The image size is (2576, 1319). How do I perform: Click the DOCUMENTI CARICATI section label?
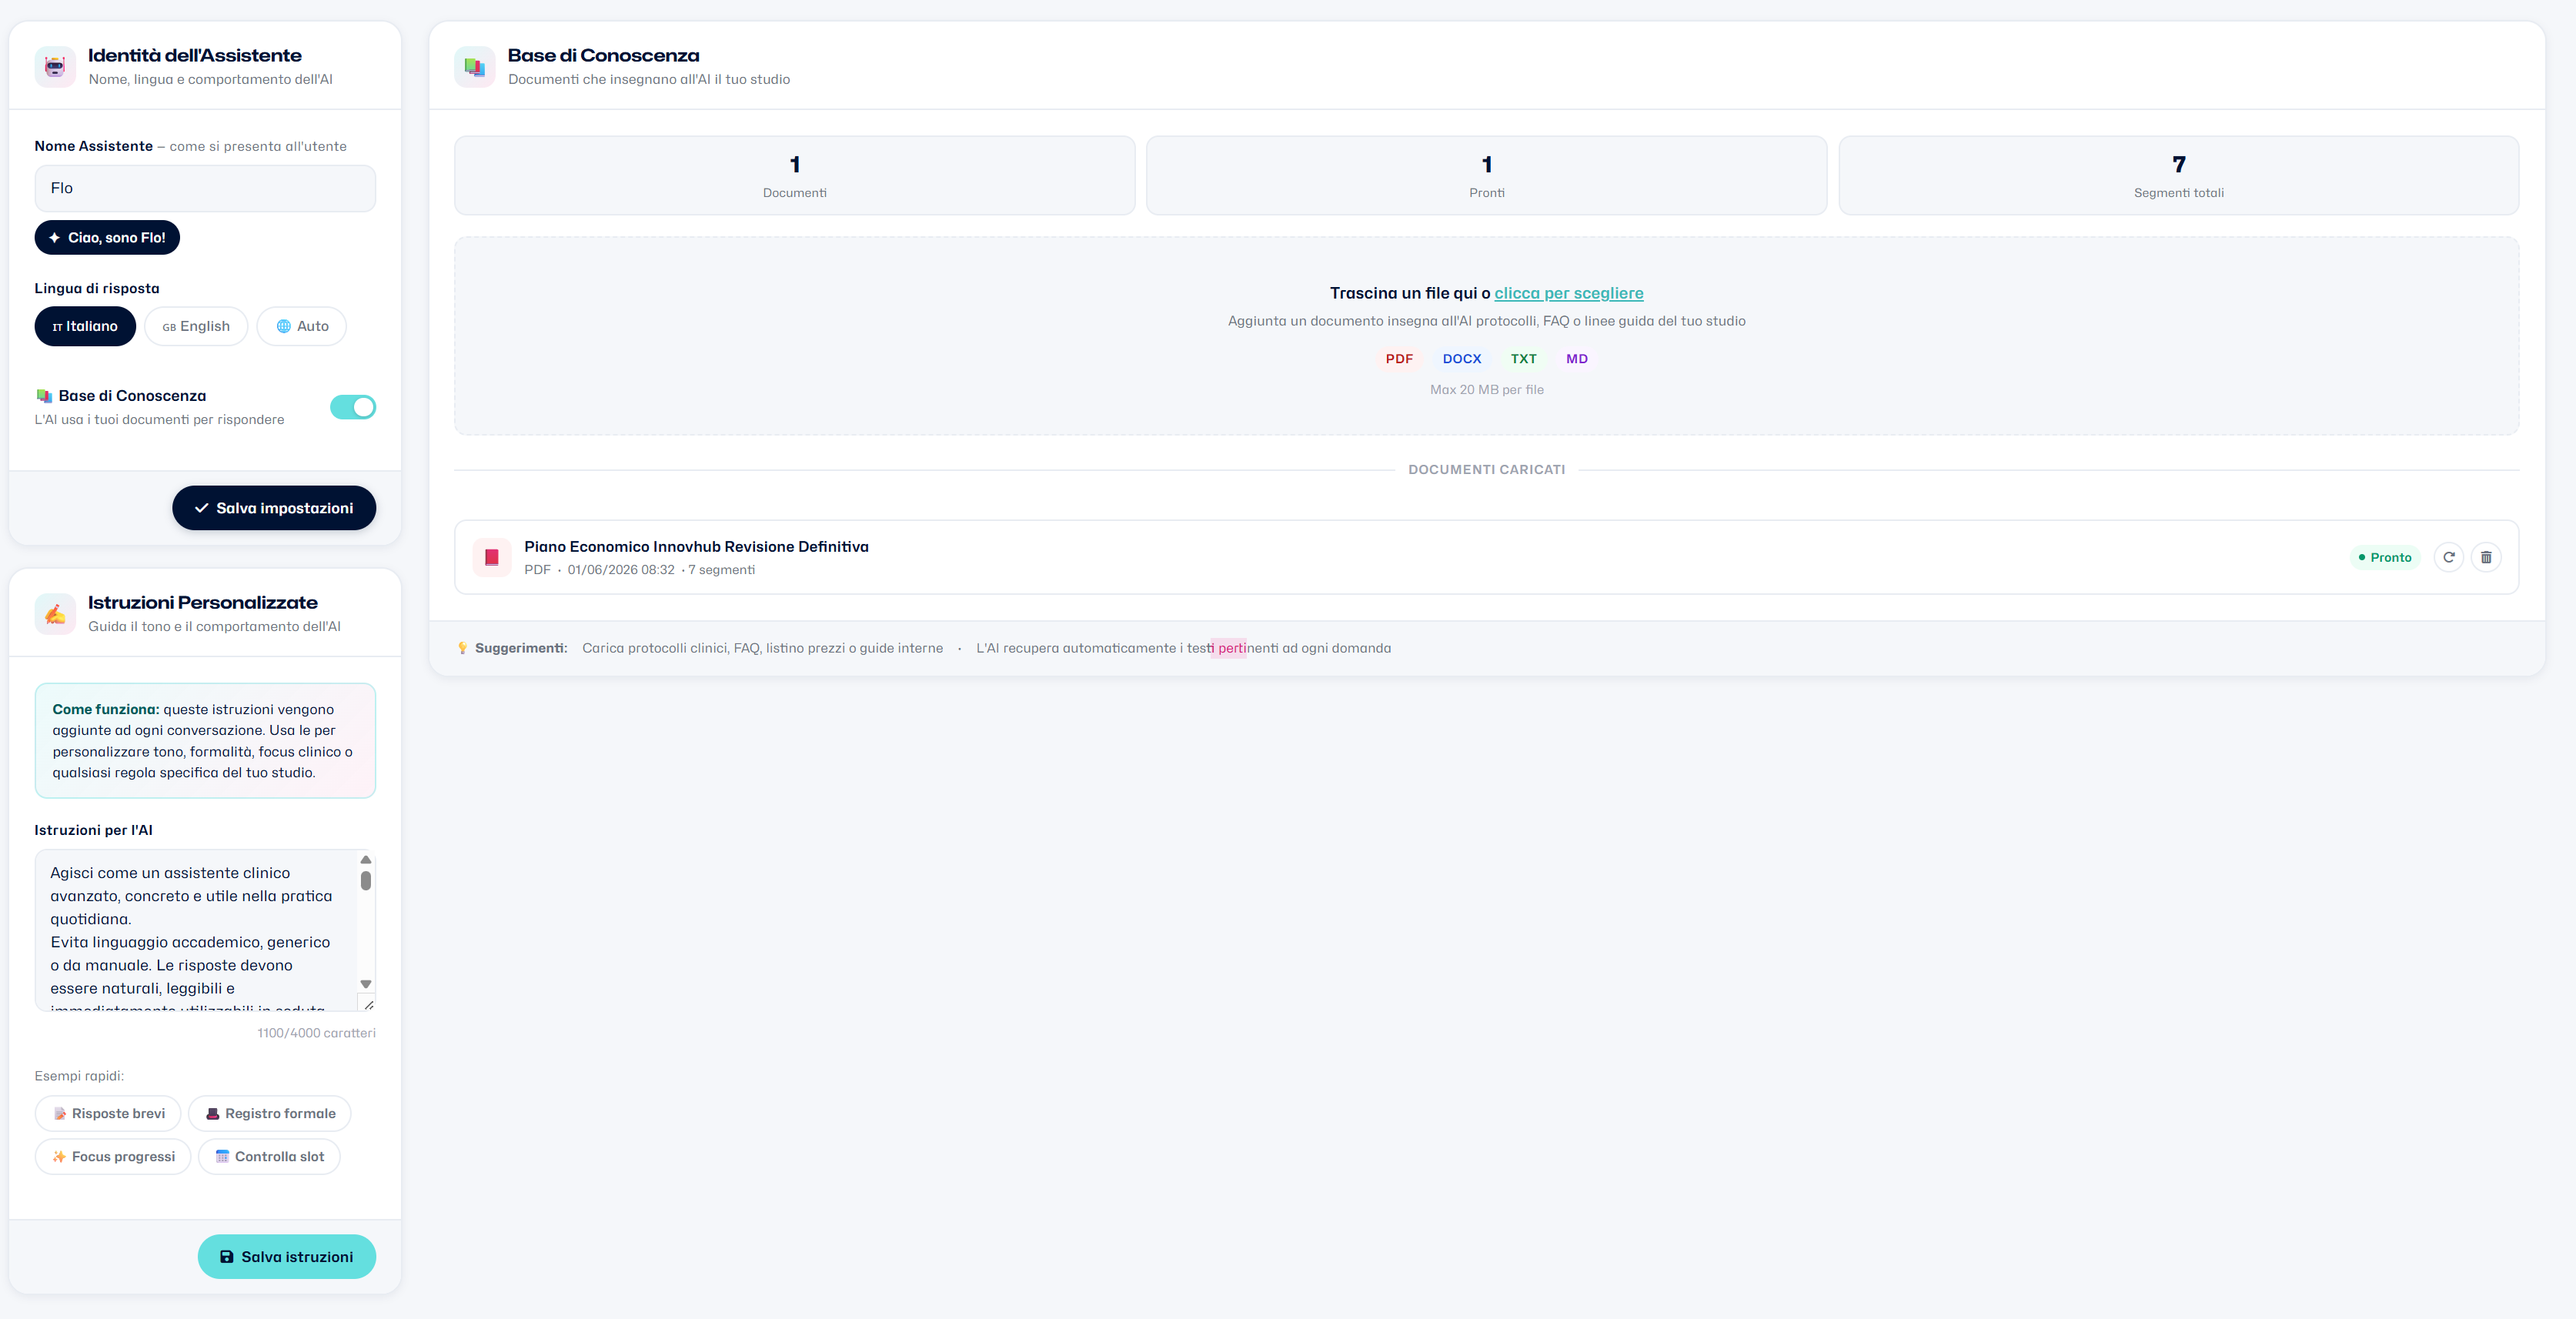click(1487, 470)
